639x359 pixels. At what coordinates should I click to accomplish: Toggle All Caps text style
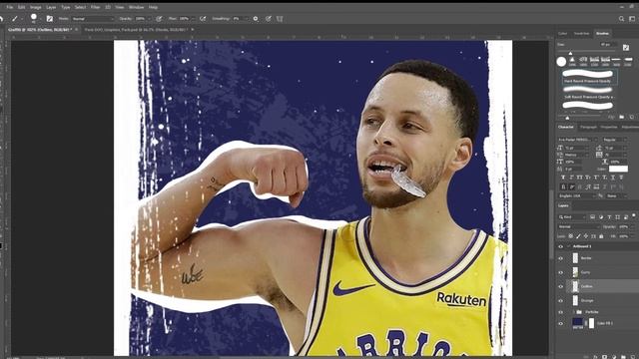point(579,178)
